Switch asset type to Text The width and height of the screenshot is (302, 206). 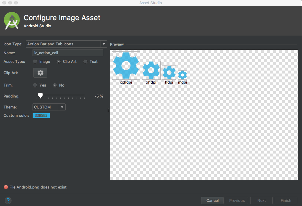[85, 61]
